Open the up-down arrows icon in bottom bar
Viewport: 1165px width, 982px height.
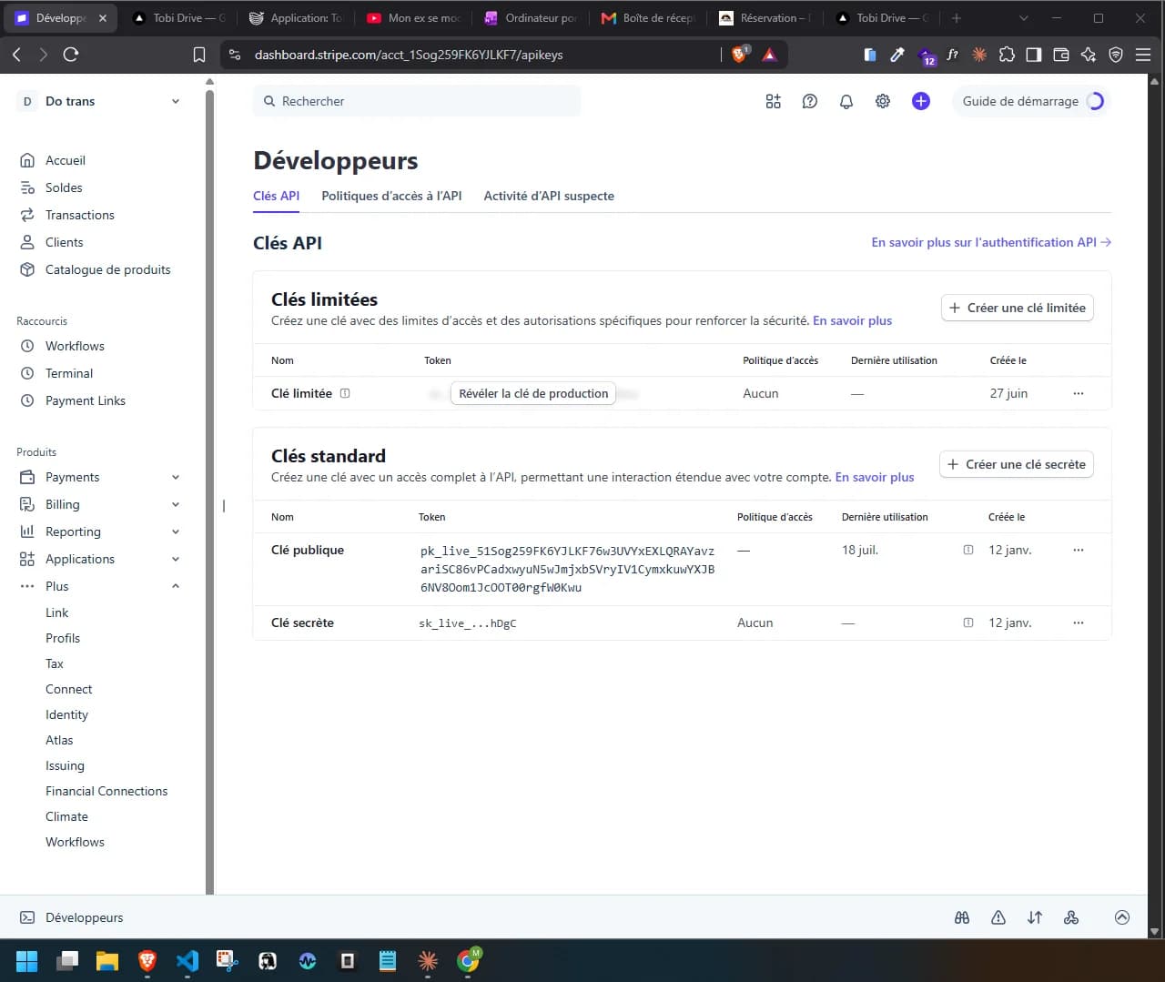pyautogui.click(x=1035, y=917)
